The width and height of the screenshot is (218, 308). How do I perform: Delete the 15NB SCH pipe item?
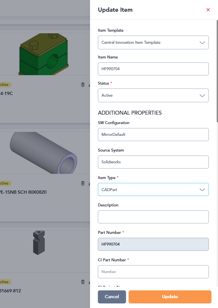click(83, 183)
